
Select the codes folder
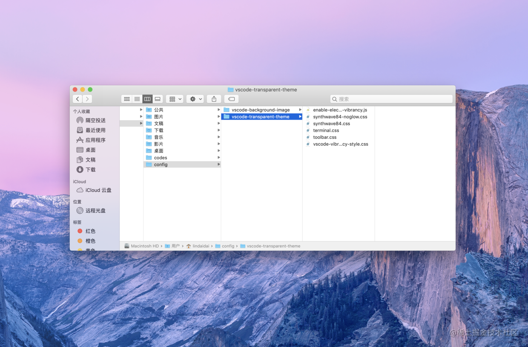tap(182, 158)
